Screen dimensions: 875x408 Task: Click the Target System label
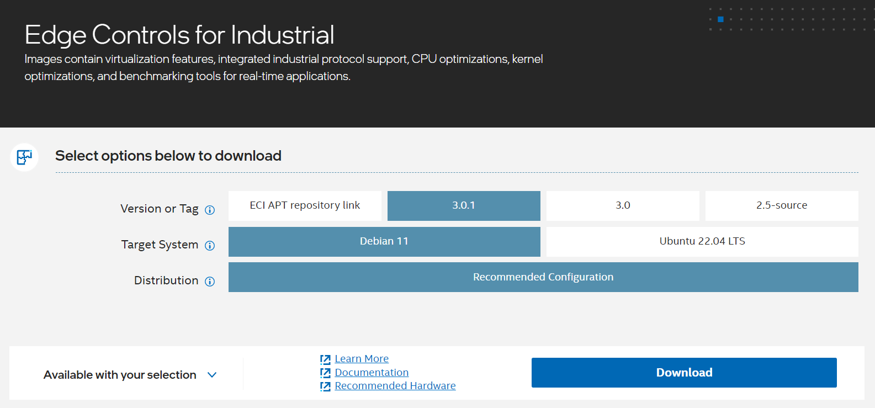coord(160,245)
